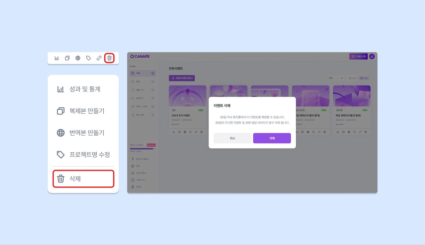The width and height of the screenshot is (425, 245).
Task: Open 사용가이드 help in the sidebar
Action: tap(138, 180)
